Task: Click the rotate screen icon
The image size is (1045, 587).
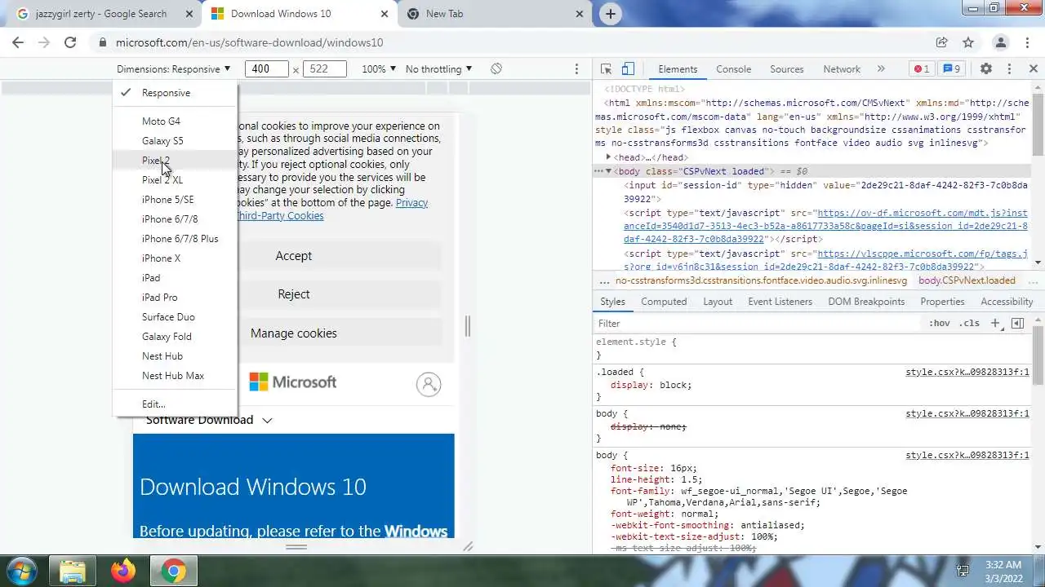Action: tap(496, 69)
